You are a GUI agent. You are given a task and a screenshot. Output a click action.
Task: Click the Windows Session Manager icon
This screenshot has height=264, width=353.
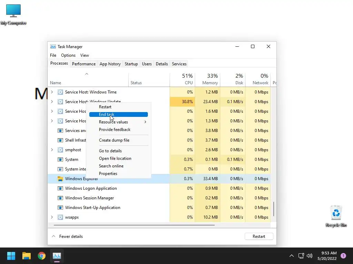60,198
